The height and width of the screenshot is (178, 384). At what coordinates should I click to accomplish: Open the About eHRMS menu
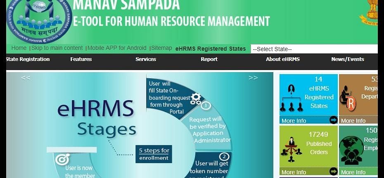[x=283, y=59]
